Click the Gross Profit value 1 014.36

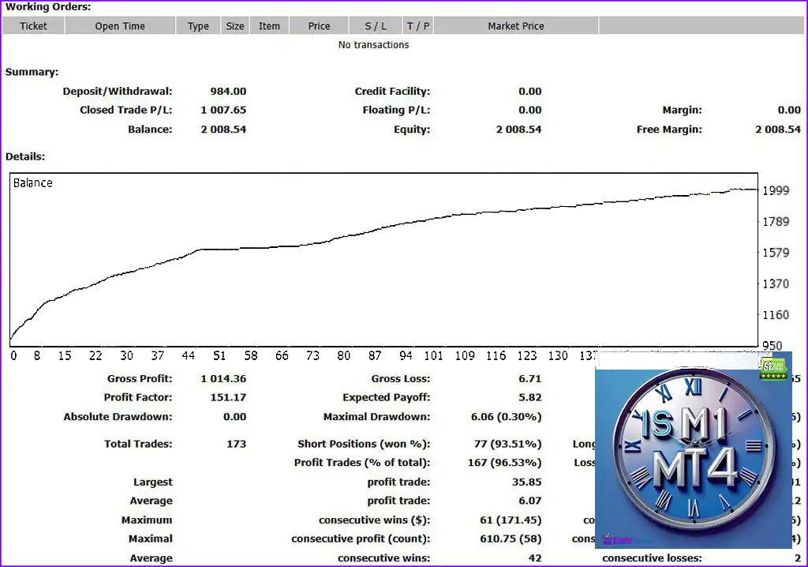(x=223, y=378)
